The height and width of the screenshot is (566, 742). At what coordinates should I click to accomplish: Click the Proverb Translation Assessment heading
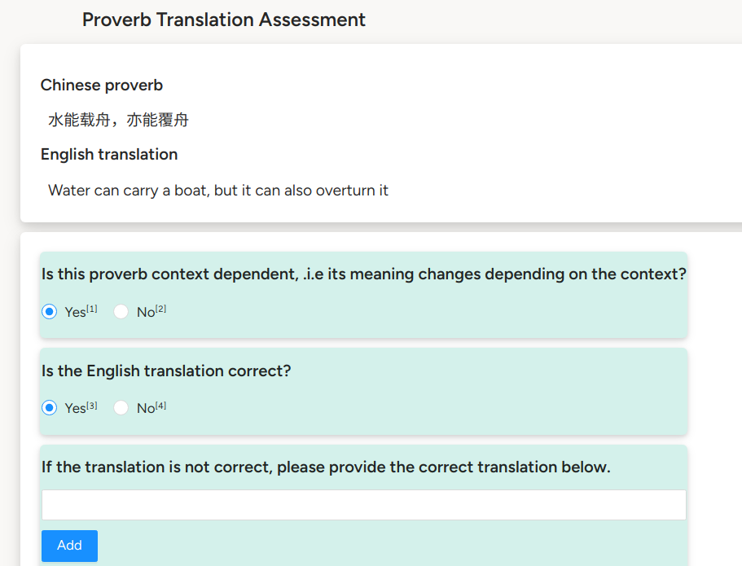click(224, 20)
